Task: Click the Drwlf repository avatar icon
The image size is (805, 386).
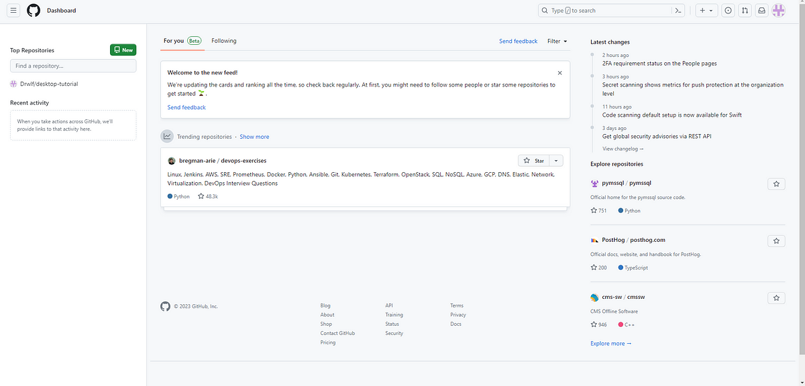Action: tap(13, 84)
